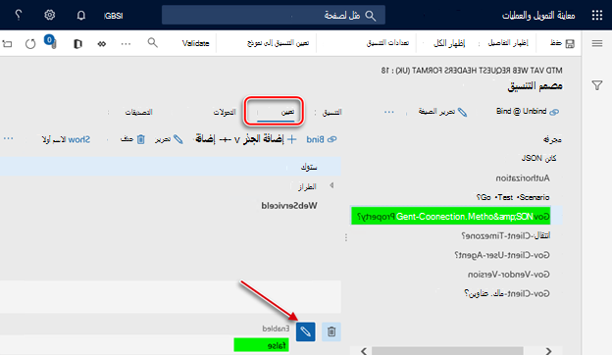Select the Authorization format element
The width and height of the screenshot is (612, 355).
point(523,177)
